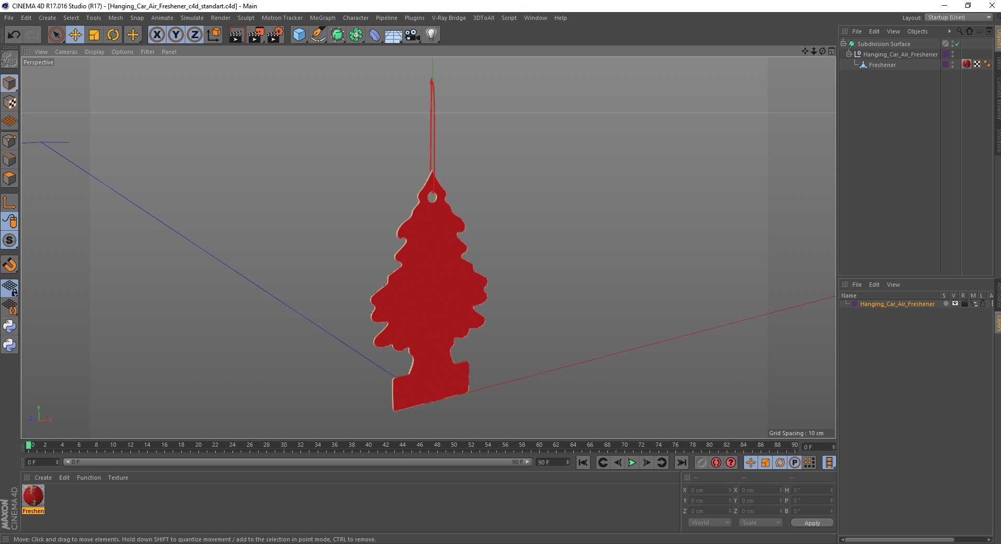Toggle X axis lock
Viewport: 1001px width, 544px height.
(157, 35)
